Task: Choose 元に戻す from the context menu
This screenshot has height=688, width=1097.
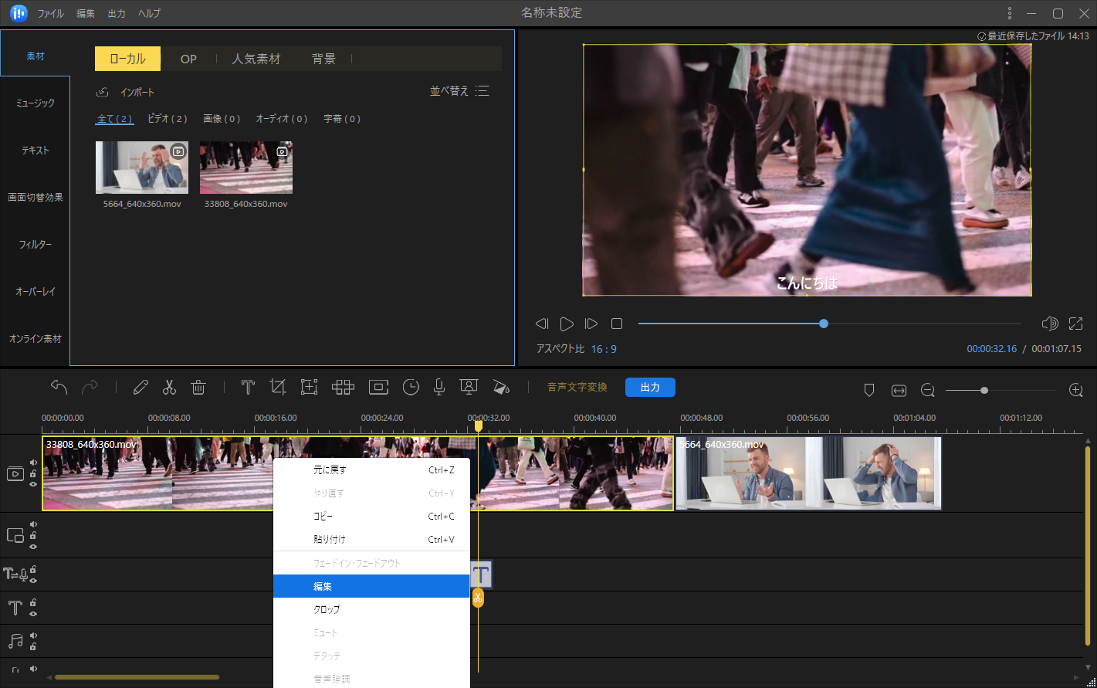Action: 371,469
